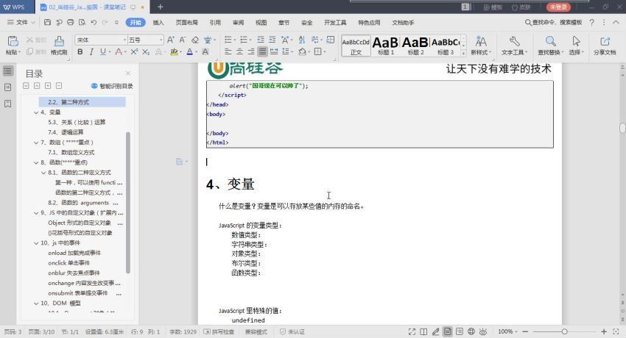Toggle italic formatting with I
This screenshot has height=338, width=626.
click(x=91, y=51)
